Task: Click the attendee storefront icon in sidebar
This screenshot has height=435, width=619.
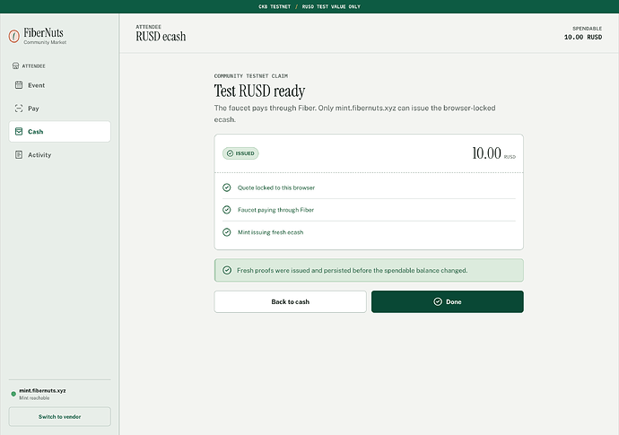Action: [16, 65]
